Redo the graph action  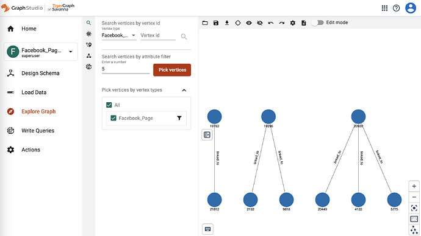pyautogui.click(x=282, y=23)
